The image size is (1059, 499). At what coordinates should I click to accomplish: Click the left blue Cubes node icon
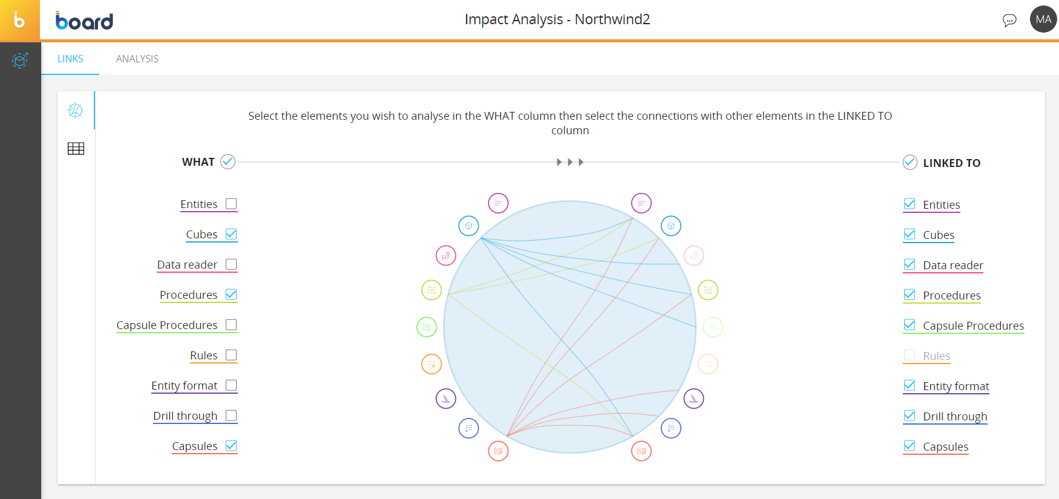[x=468, y=226]
